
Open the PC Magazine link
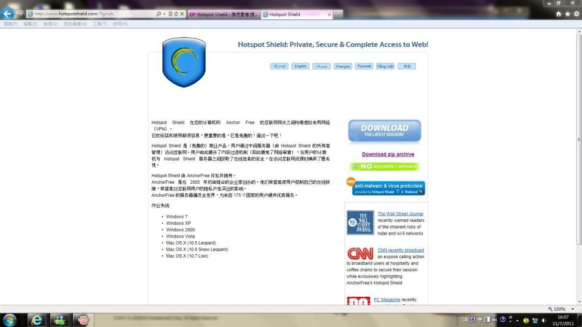click(387, 300)
